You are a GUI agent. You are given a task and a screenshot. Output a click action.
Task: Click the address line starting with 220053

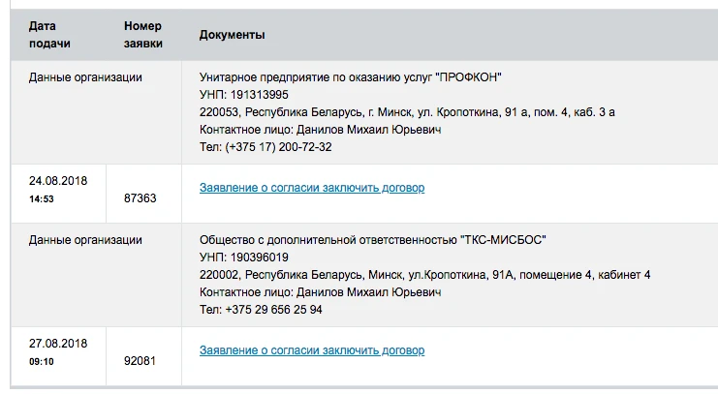pos(407,112)
